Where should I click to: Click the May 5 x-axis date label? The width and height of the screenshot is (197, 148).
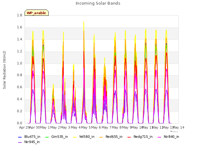pos(86,127)
